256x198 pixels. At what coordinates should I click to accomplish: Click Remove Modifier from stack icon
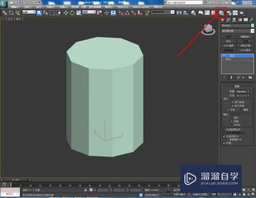click(243, 77)
